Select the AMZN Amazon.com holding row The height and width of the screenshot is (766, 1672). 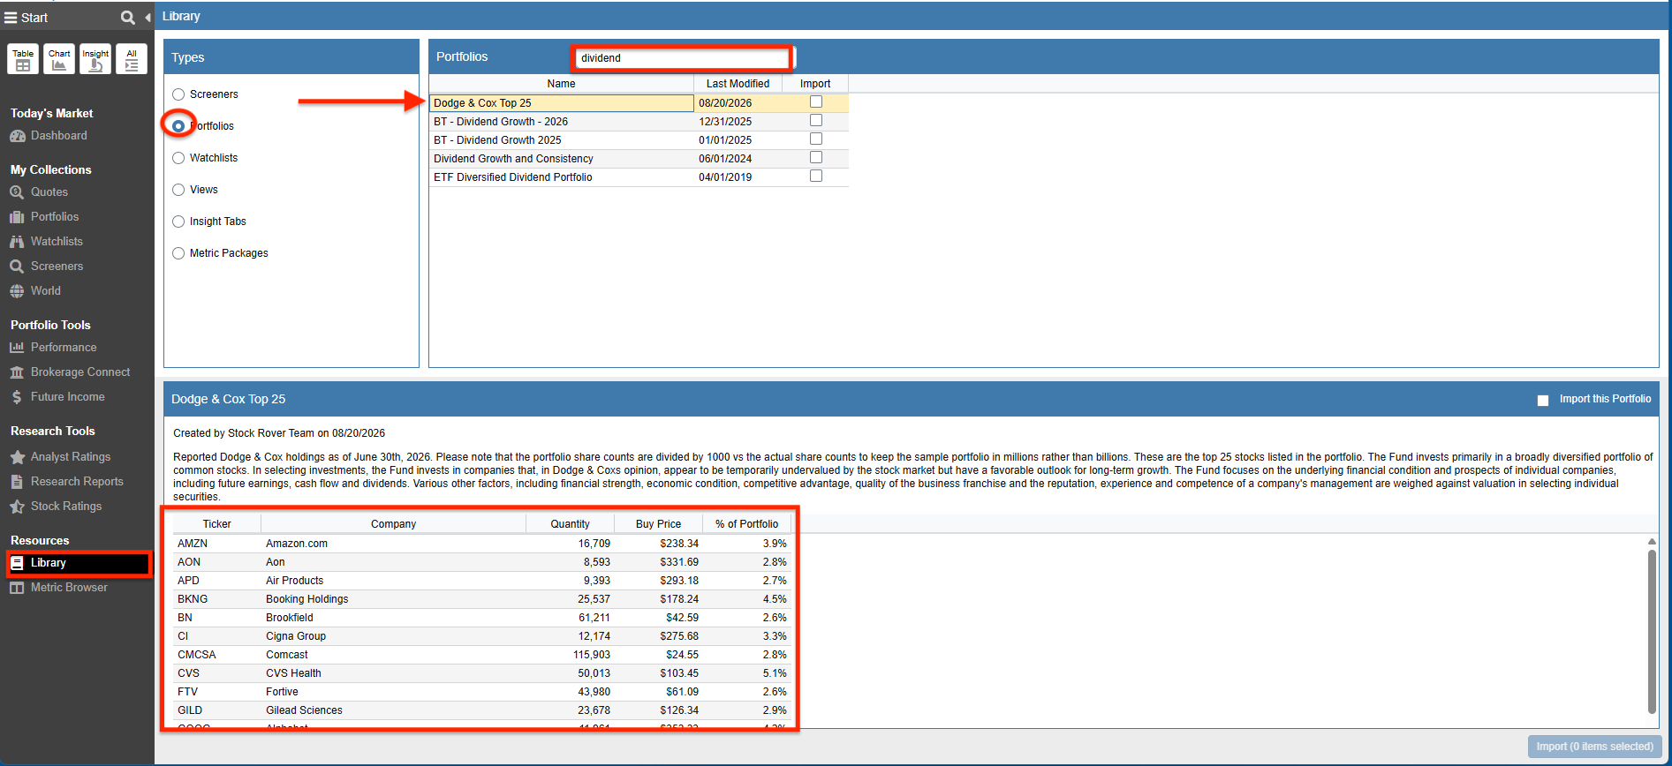(x=482, y=544)
